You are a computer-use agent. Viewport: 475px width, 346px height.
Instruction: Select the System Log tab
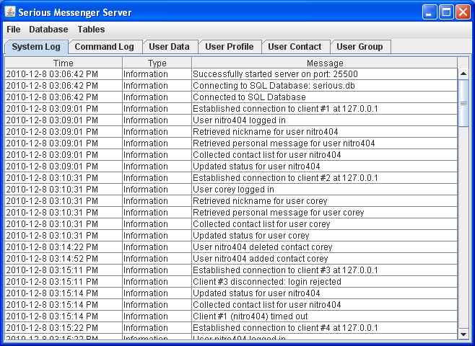[36, 47]
